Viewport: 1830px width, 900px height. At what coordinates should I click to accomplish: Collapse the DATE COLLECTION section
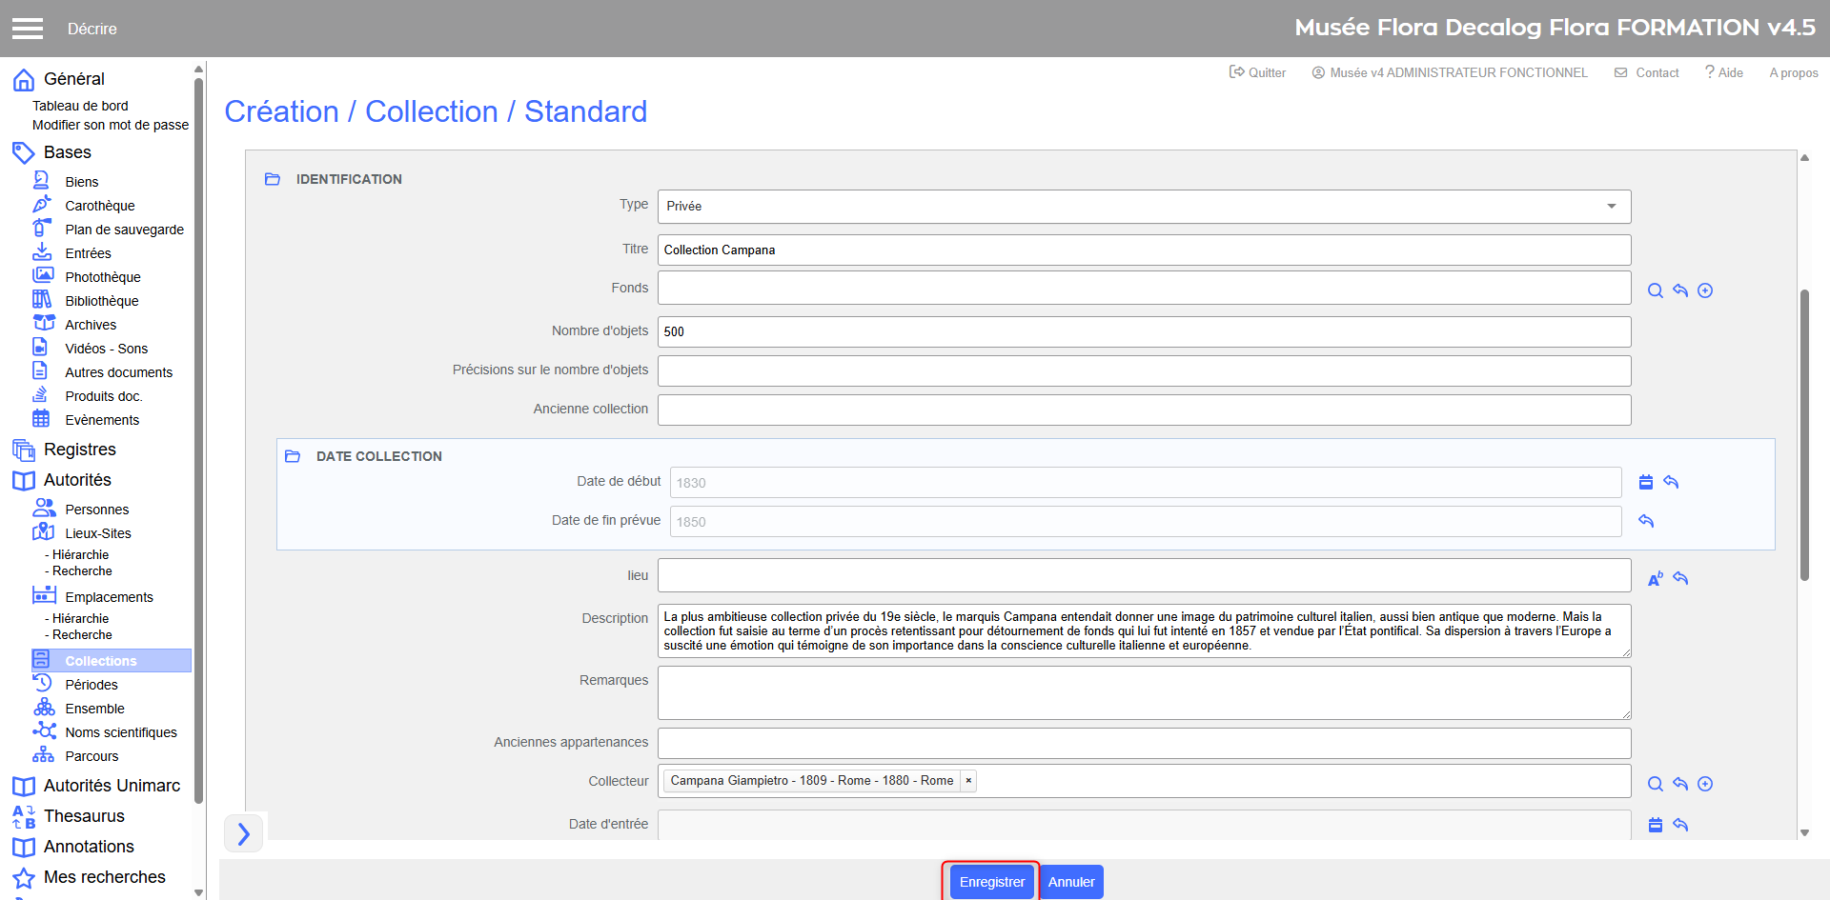(293, 456)
